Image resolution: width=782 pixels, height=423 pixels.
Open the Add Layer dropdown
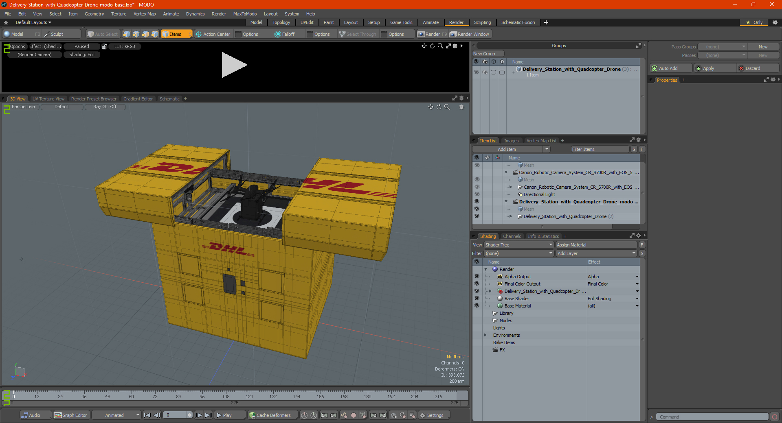pos(596,253)
